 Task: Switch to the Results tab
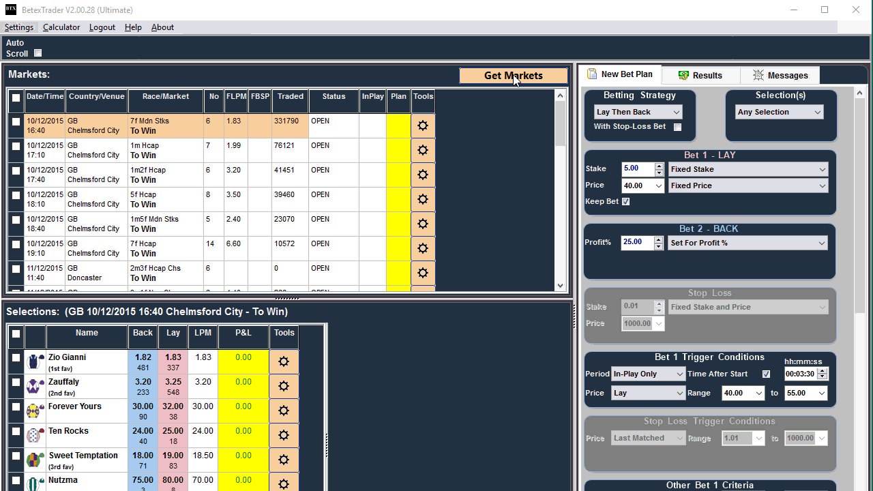(700, 75)
